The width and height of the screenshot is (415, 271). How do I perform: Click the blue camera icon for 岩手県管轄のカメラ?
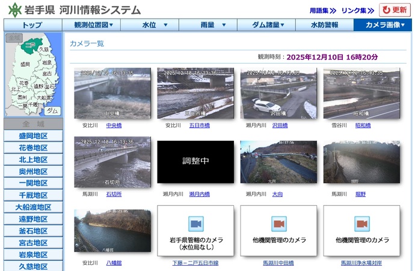196,224
